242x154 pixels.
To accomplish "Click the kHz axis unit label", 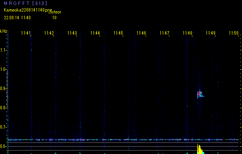I will click(x=3, y=31).
